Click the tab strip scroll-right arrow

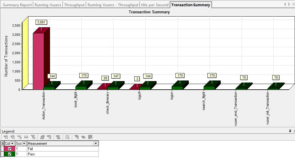coord(289,4)
